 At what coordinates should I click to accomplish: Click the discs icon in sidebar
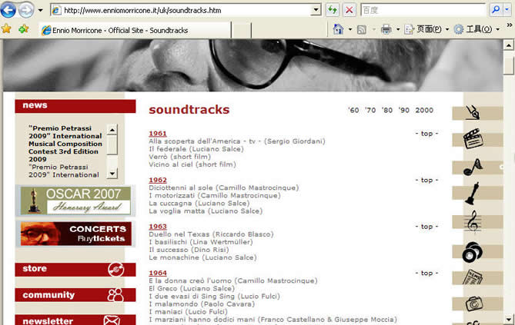[x=473, y=252]
